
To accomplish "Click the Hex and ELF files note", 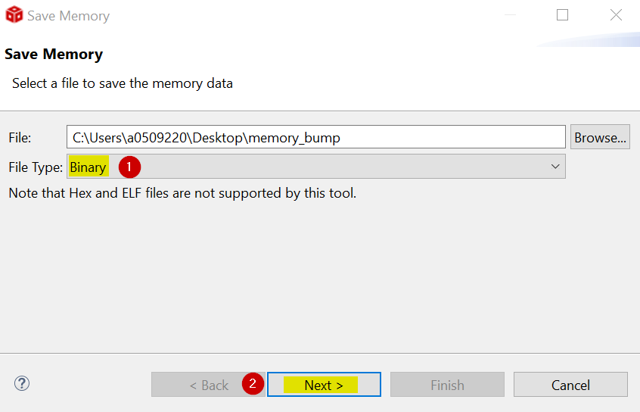I will (182, 193).
